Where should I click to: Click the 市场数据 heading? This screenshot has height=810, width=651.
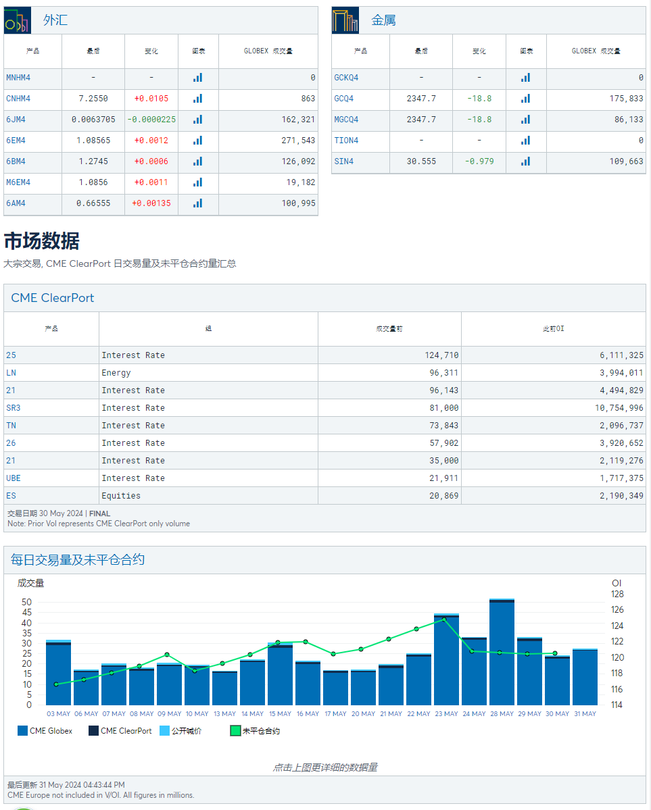coord(41,241)
